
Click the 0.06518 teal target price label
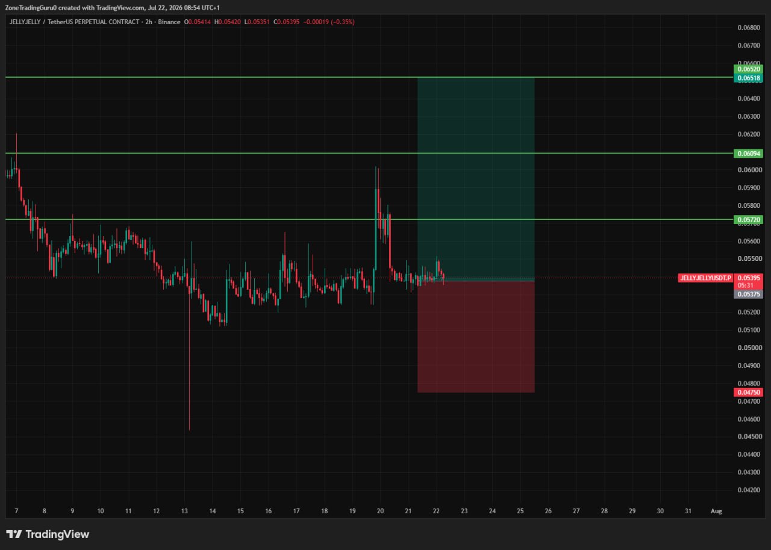[x=748, y=78]
